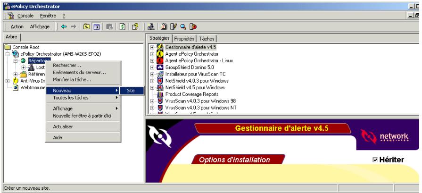Open Toutes les tâches submenu

click(x=83, y=98)
